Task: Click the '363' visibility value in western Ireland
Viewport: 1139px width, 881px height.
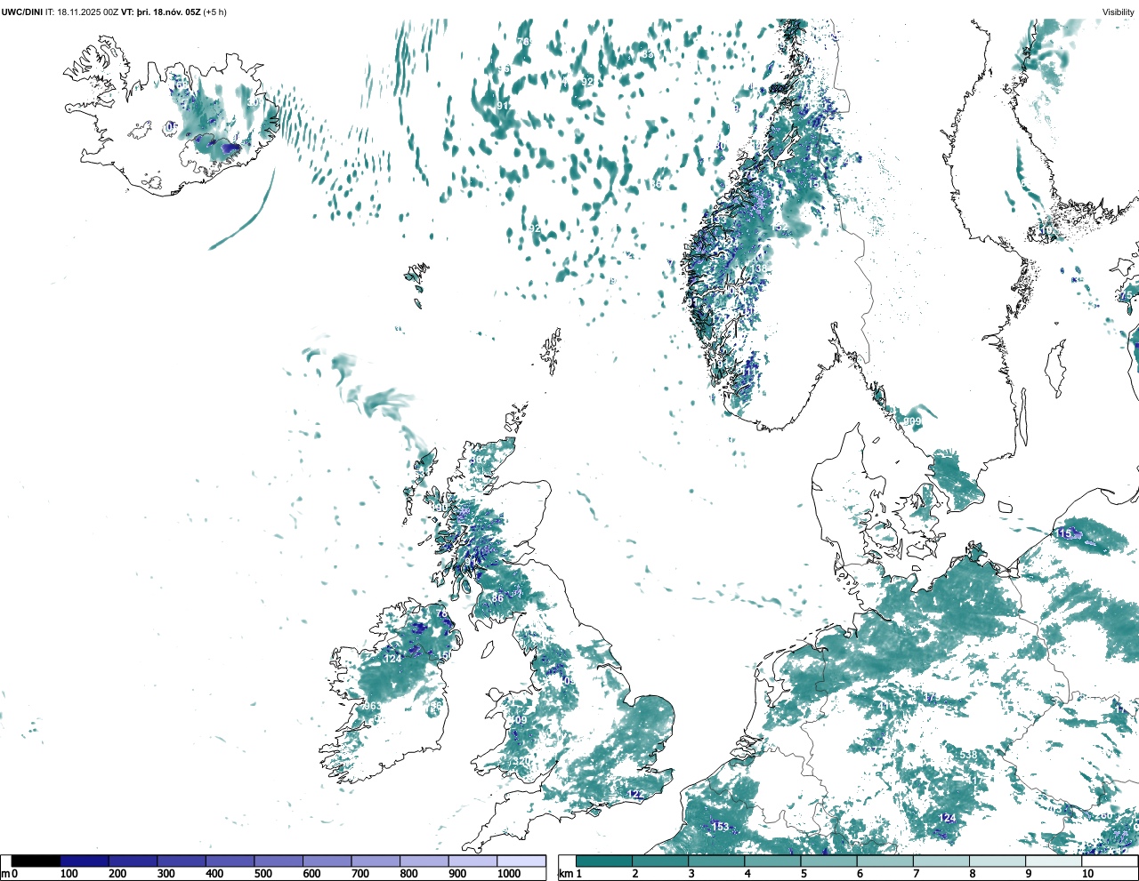Action: pyautogui.click(x=373, y=707)
